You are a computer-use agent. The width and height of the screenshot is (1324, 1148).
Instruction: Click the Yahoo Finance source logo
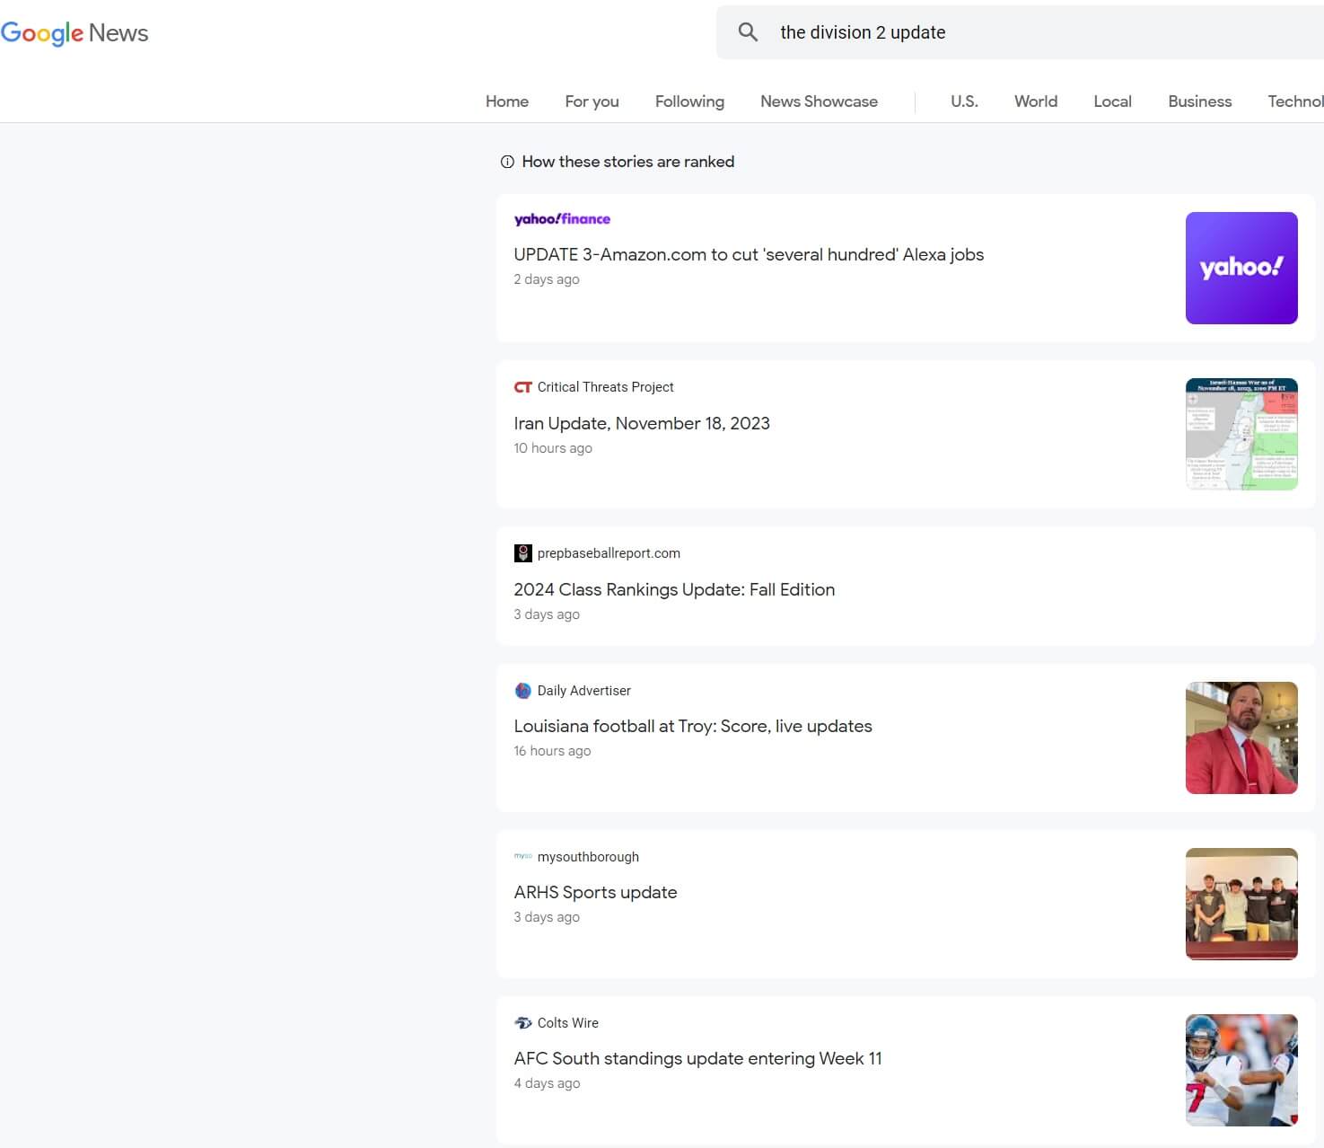[x=562, y=219]
